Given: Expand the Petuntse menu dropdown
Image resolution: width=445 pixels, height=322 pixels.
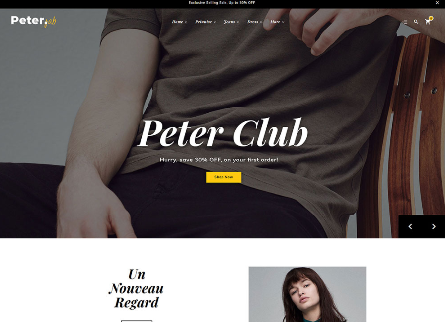Looking at the screenshot, I should [205, 22].
